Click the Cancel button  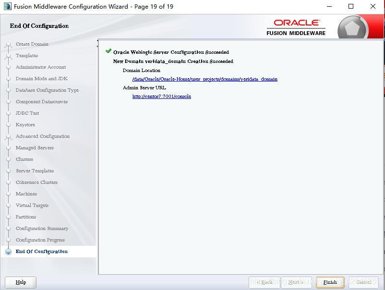[x=364, y=282]
